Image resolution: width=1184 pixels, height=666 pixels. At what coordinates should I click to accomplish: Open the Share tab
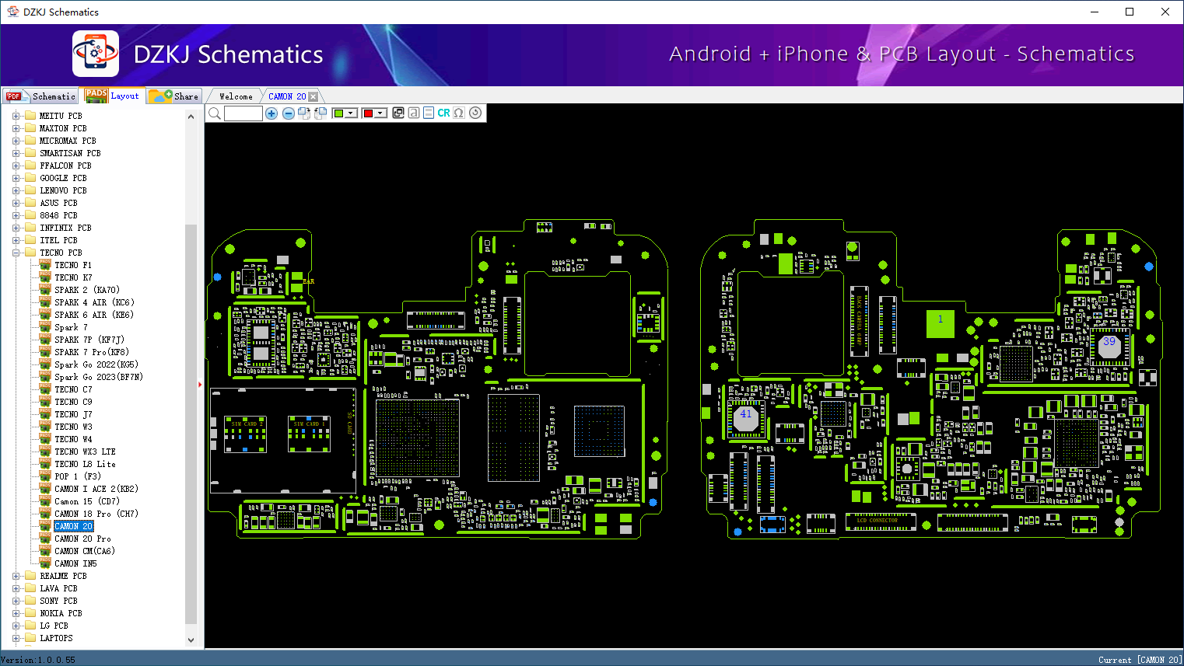[175, 96]
